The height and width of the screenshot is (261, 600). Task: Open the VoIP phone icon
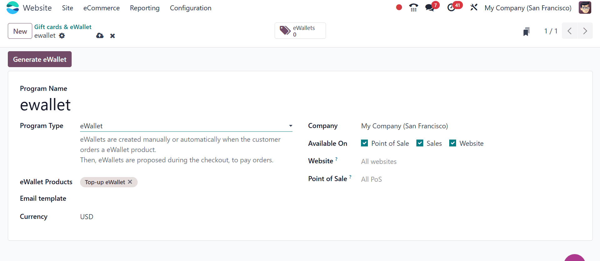[414, 7]
